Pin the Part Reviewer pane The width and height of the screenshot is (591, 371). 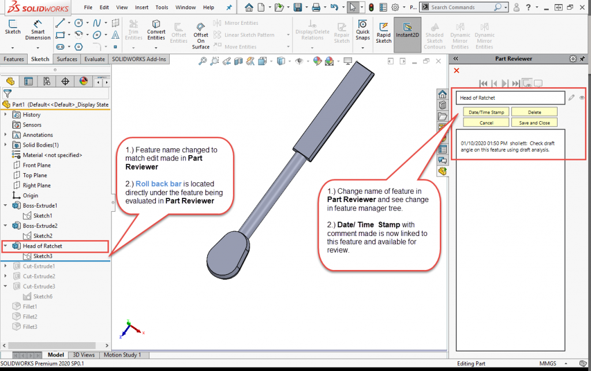[x=582, y=59]
